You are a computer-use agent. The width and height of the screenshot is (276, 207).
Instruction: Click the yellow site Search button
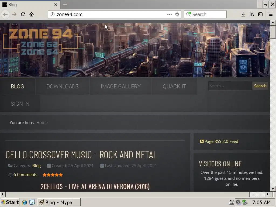click(260, 86)
